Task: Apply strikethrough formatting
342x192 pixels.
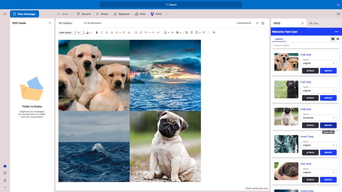Action: coord(112,32)
